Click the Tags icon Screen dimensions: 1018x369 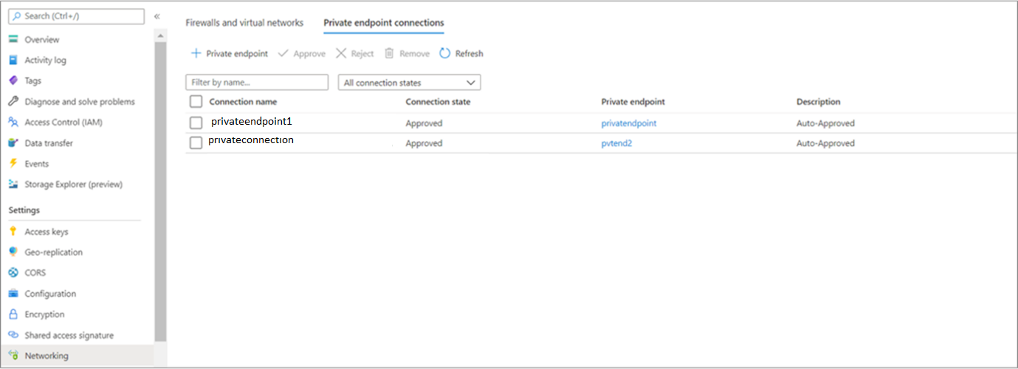13,81
